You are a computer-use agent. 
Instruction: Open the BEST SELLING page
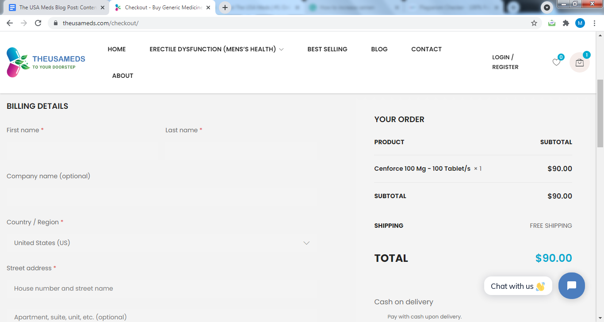[327, 49]
